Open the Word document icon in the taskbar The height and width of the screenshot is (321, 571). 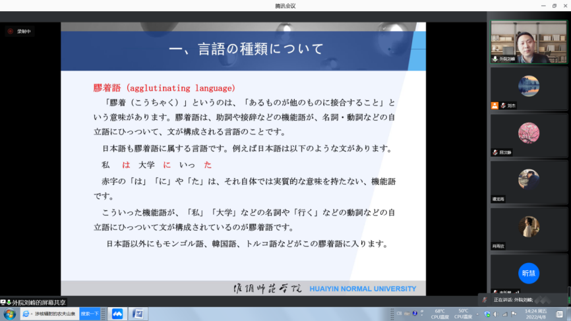tap(138, 314)
